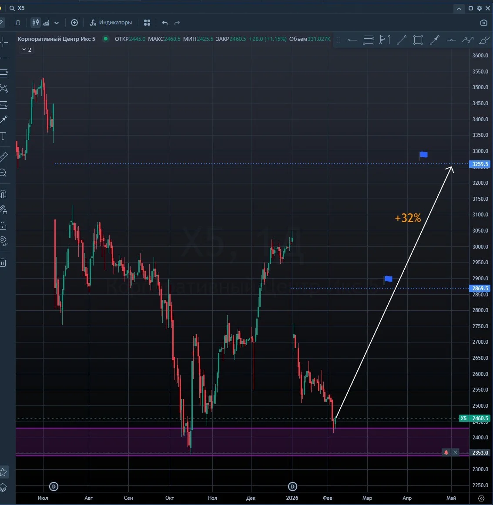Select the vertical line tool in floating toolbar
The width and height of the screenshot is (493, 505).
389,40
